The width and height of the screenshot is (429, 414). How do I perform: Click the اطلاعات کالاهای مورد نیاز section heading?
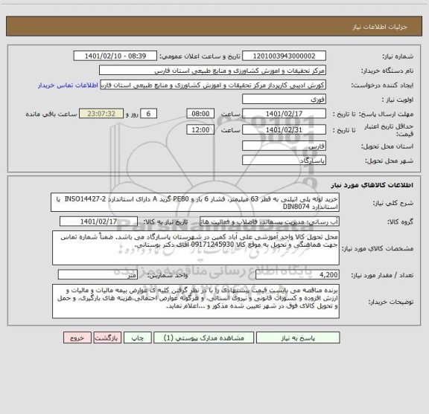pyautogui.click(x=372, y=185)
